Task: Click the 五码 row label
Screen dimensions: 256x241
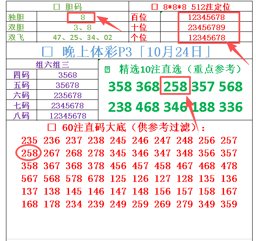Action: tap(21, 85)
